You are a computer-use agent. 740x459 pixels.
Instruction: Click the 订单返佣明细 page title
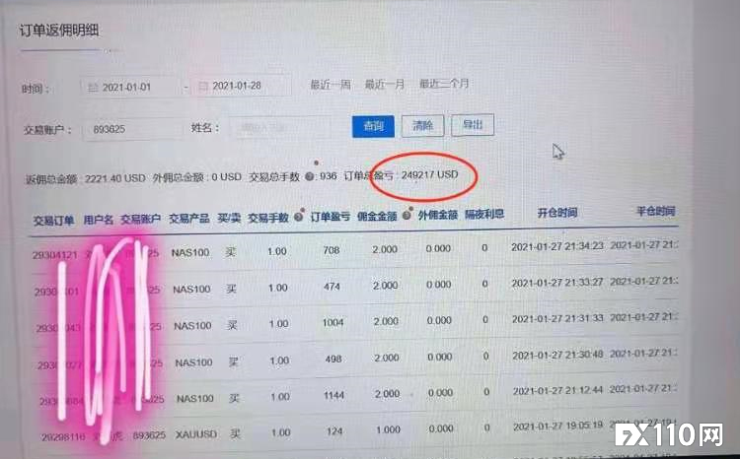59,31
